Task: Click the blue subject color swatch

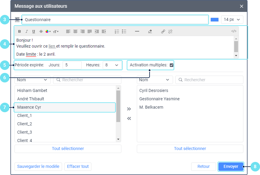Action: [215, 20]
